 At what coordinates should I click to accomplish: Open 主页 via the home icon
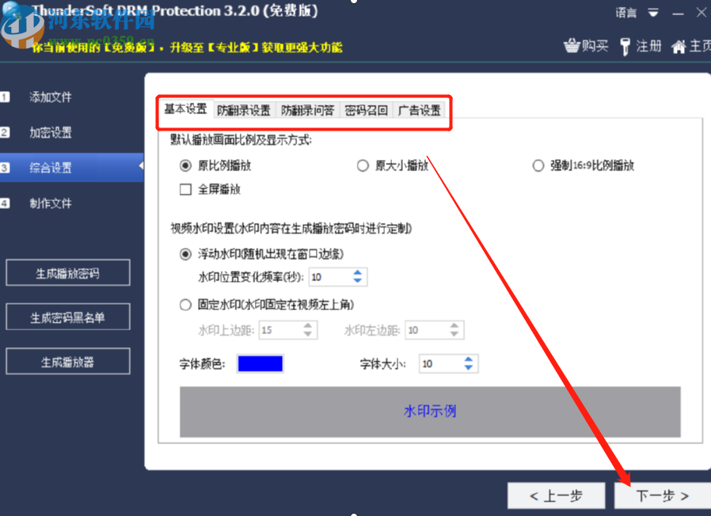pos(680,46)
